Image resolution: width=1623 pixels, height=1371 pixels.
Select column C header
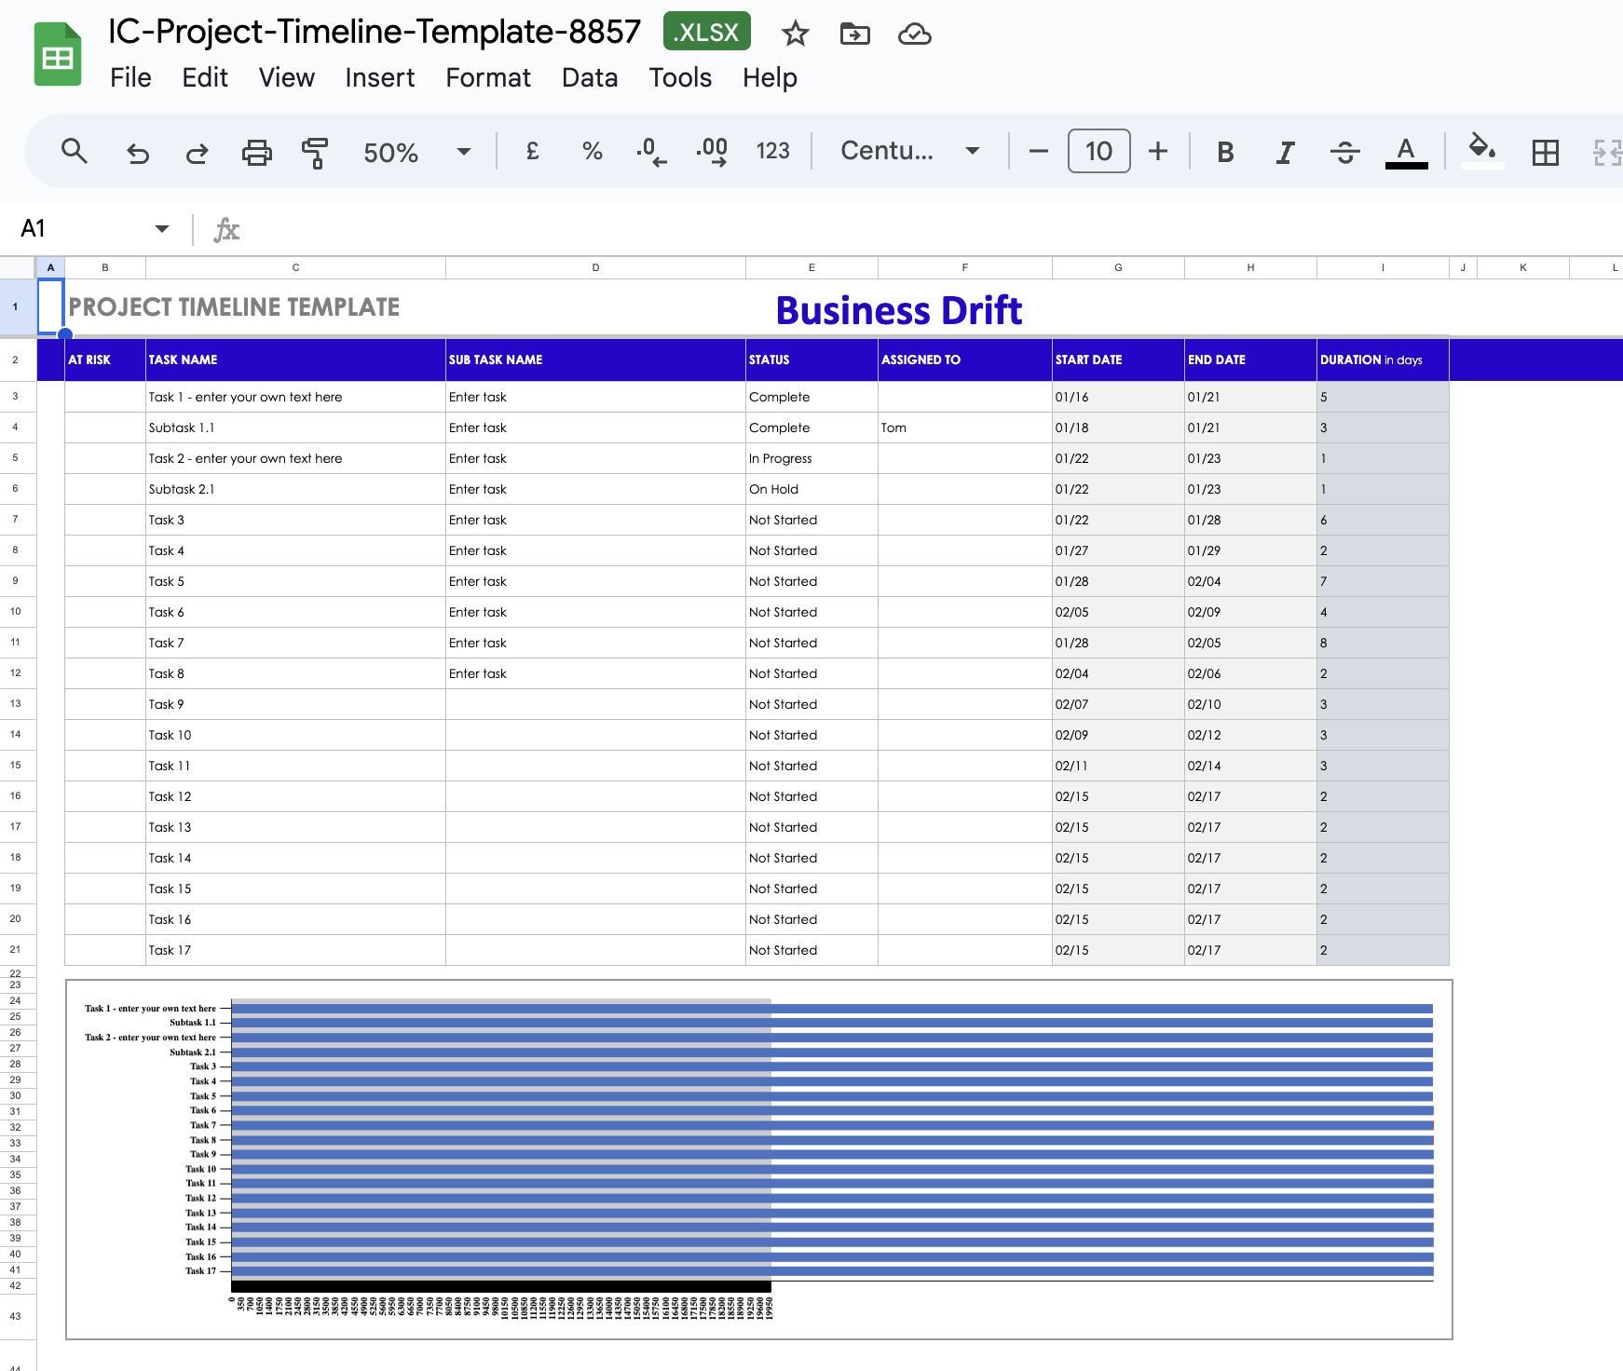pos(295,267)
